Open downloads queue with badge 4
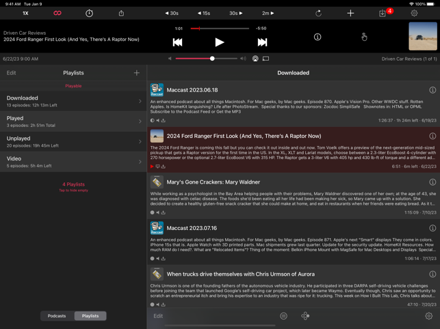The image size is (440, 329). click(385, 13)
